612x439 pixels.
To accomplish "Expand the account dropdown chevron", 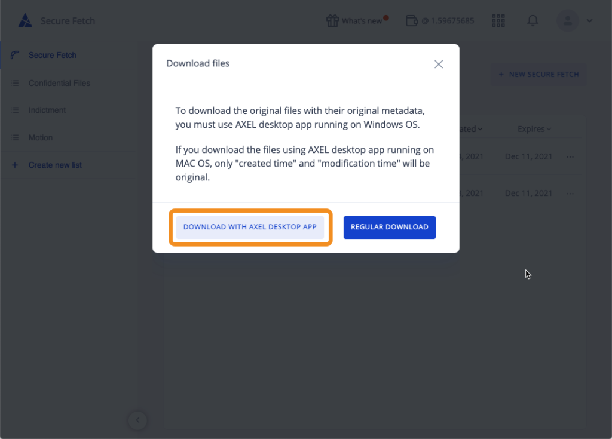I will click(x=590, y=21).
